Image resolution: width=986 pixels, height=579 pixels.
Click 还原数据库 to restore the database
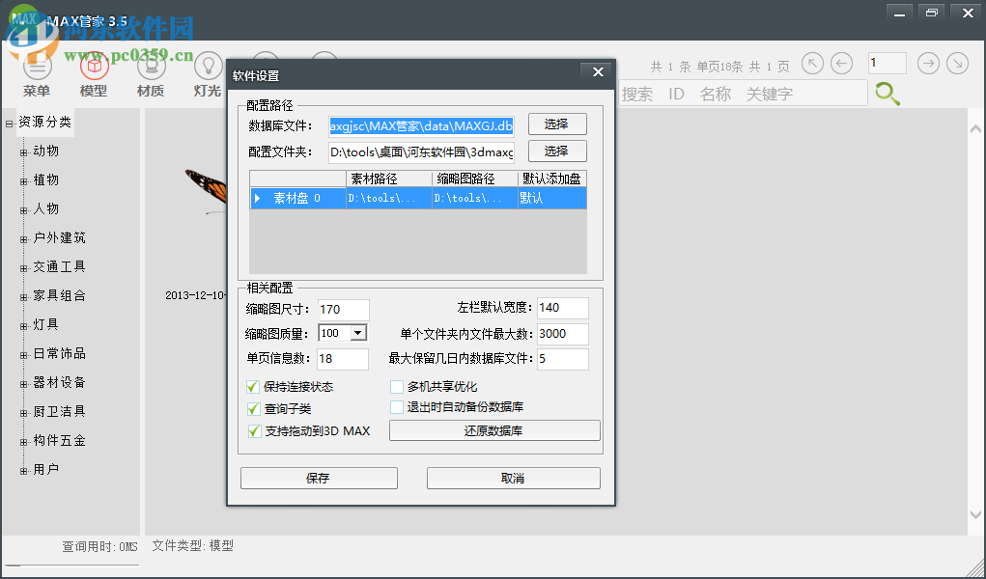click(x=493, y=429)
